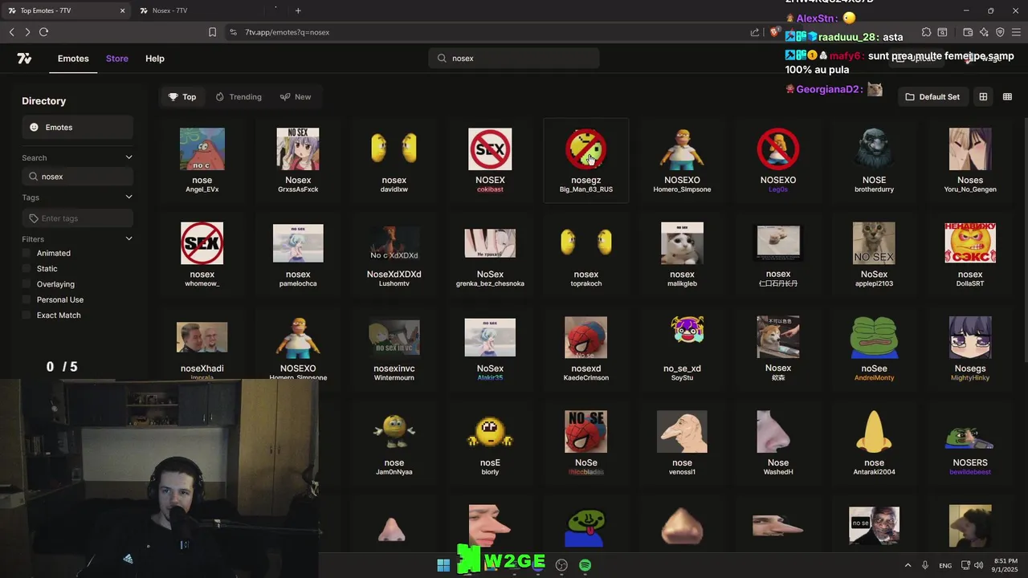
Task: Select the Top sorting tab
Action: (182, 96)
